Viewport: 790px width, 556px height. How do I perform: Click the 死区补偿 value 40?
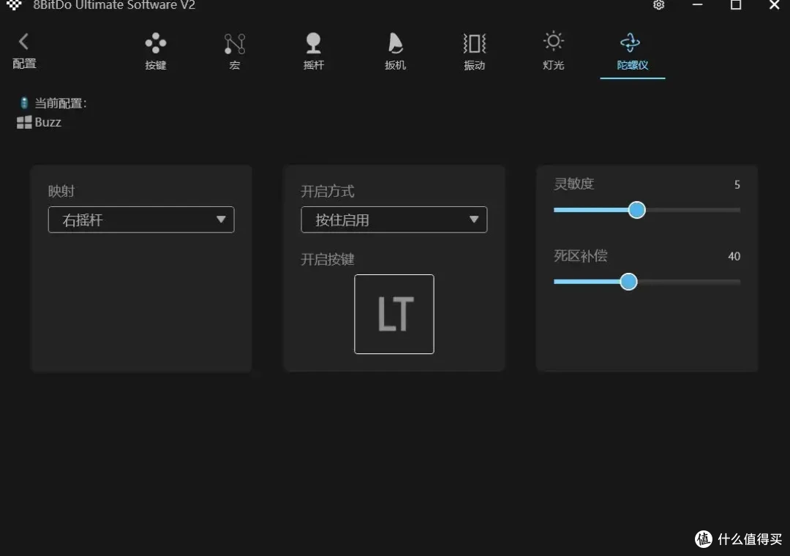pyautogui.click(x=734, y=256)
